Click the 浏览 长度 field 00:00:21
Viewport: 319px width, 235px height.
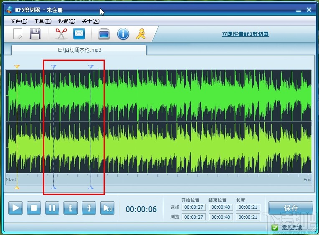(248, 217)
